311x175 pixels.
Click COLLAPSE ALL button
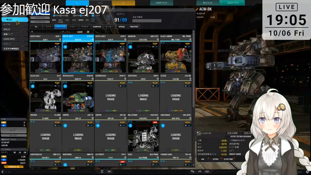click(40, 22)
